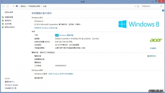165x93 pixels.
Task: Click the control panel icon in address bar
Action: (17, 6)
